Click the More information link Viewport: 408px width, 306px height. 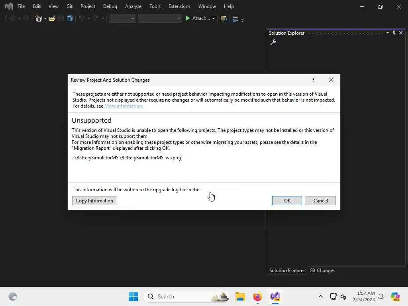click(124, 106)
